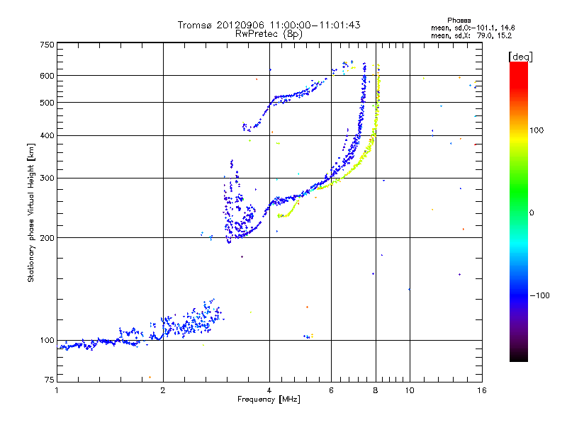Click the colorbar tick label "0"
The width and height of the screenshot is (567, 425).
click(x=532, y=213)
